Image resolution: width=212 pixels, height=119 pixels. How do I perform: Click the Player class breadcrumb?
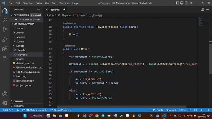point(82,15)
